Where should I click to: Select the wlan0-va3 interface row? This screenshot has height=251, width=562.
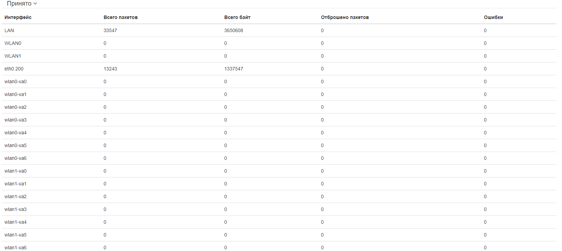click(x=16, y=120)
